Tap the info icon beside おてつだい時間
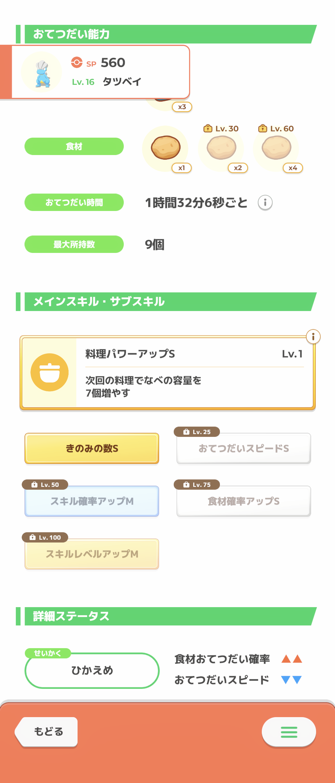Viewport: 335px width, 783px height. [x=265, y=203]
